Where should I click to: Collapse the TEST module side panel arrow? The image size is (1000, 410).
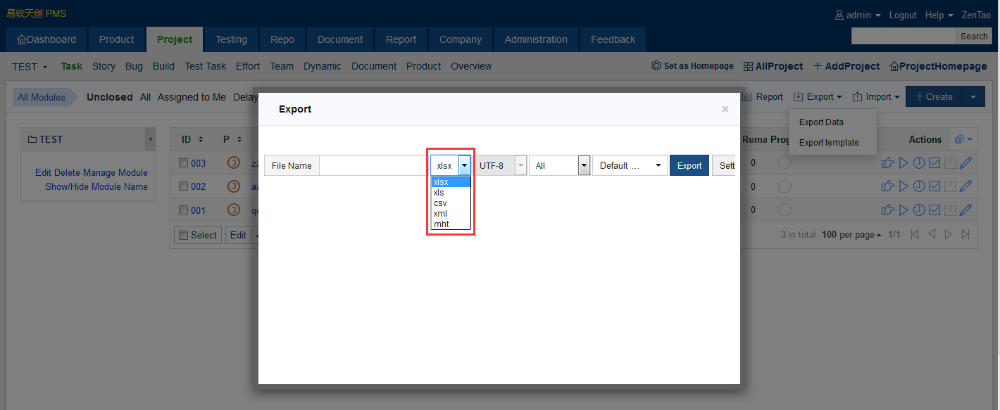coord(151,139)
